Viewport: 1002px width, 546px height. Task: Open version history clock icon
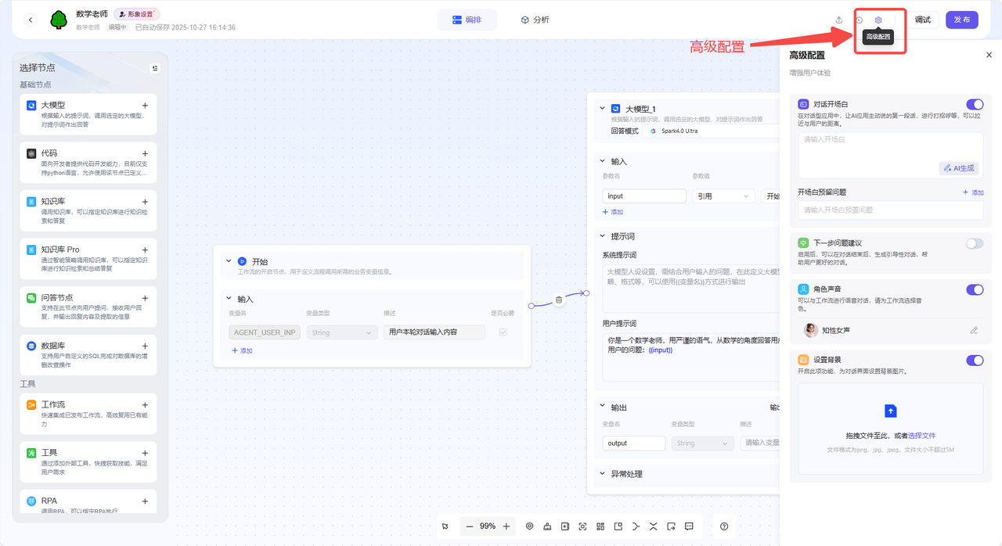pyautogui.click(x=859, y=20)
